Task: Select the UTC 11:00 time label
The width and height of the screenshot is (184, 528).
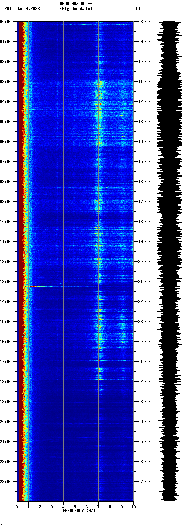Action: (144, 82)
